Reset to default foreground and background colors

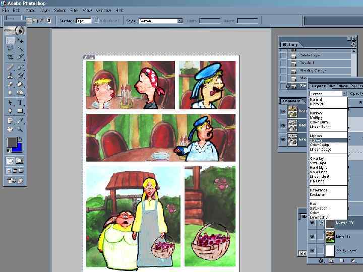coord(9,151)
